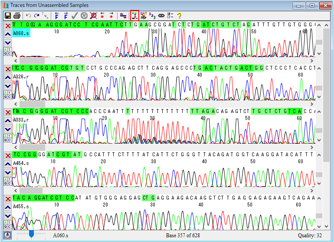Undo the last edit
Screen dimensions: 334x242
[x=28, y=16]
